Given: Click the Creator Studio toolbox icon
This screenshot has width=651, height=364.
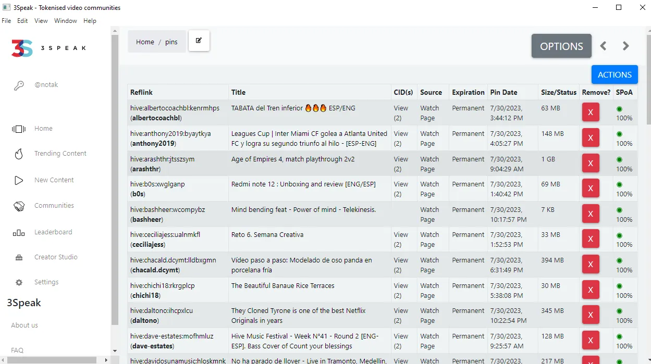Looking at the screenshot, I should click(x=19, y=257).
